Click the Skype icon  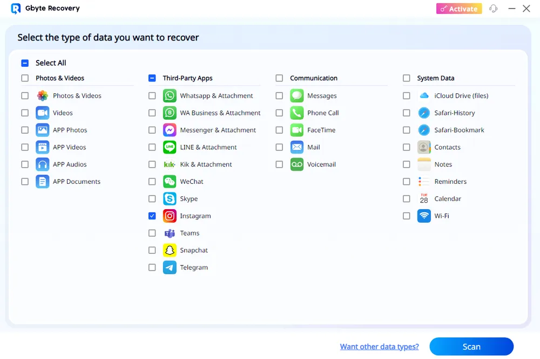(x=170, y=199)
